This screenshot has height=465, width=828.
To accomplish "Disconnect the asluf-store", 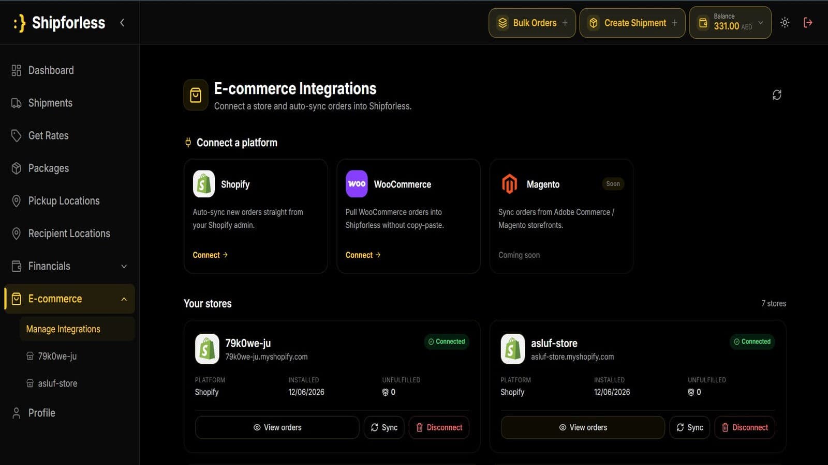I will pos(745,427).
